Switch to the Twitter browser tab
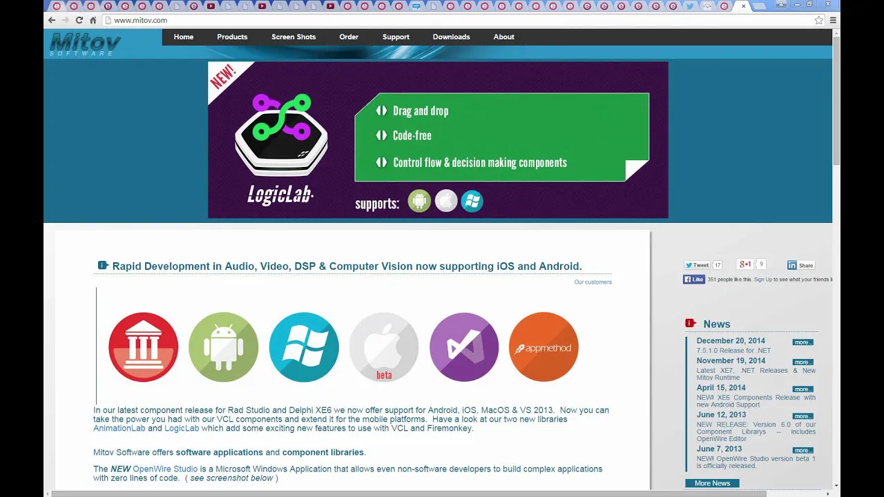Image resolution: width=884 pixels, height=497 pixels. pos(689,6)
